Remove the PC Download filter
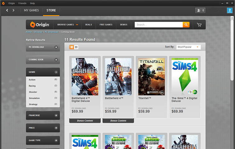 [56, 47]
